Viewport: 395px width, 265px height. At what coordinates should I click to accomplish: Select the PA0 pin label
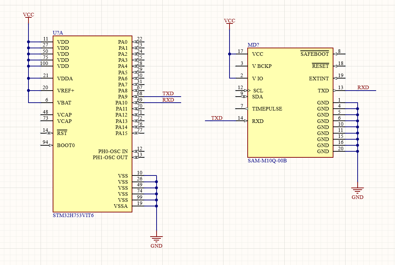[123, 42]
